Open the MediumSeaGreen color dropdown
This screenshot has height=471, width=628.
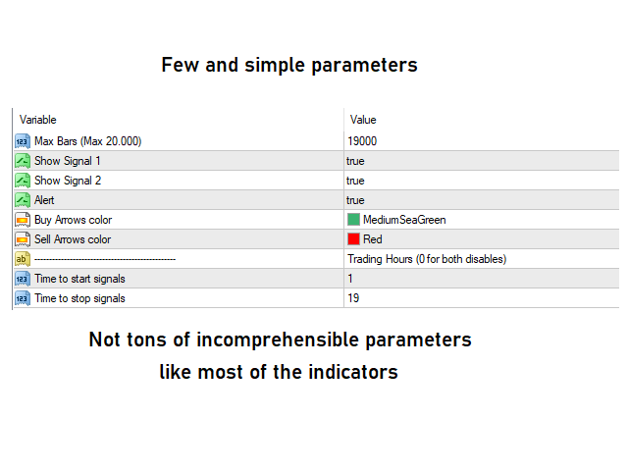click(x=482, y=220)
